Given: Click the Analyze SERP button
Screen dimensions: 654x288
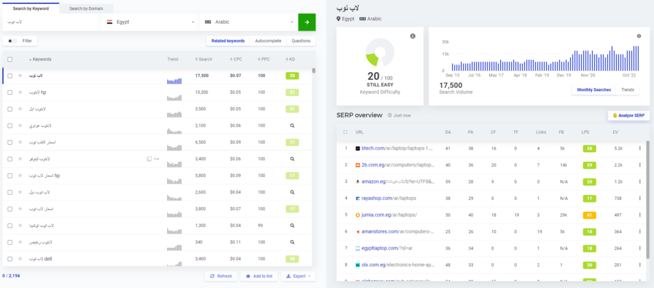Looking at the screenshot, I should [x=628, y=115].
